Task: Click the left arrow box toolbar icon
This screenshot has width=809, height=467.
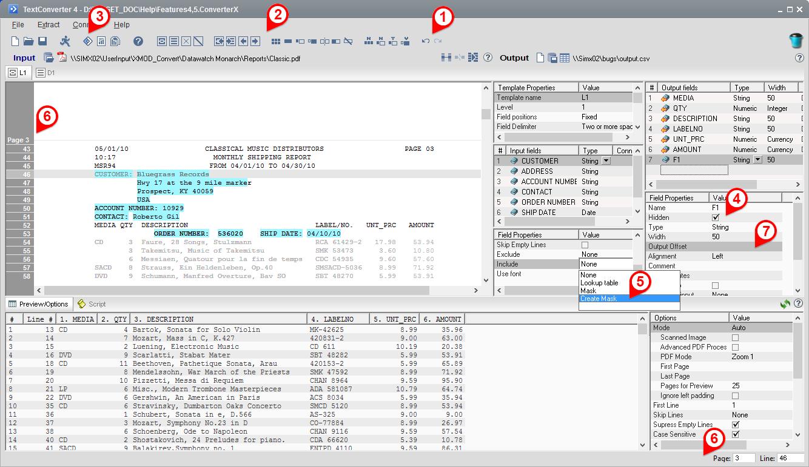Action: (243, 41)
